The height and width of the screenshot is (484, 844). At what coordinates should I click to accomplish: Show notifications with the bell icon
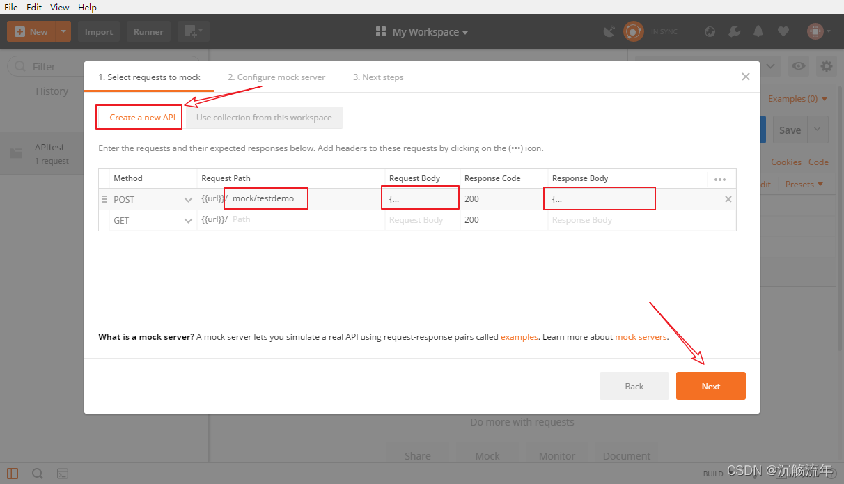click(758, 31)
